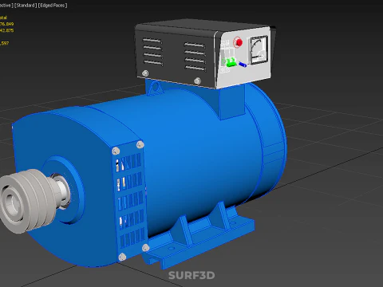Open the [Standard] viewport shading menu
Viewport: 383px width, 287px height.
[26, 6]
